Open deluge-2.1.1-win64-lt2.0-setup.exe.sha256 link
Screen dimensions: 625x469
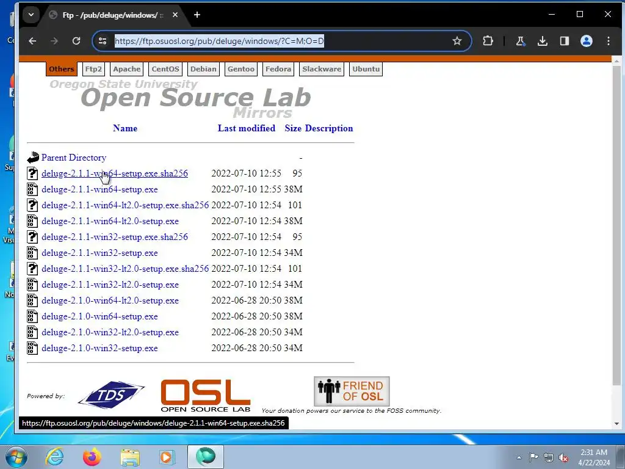pyautogui.click(x=125, y=205)
